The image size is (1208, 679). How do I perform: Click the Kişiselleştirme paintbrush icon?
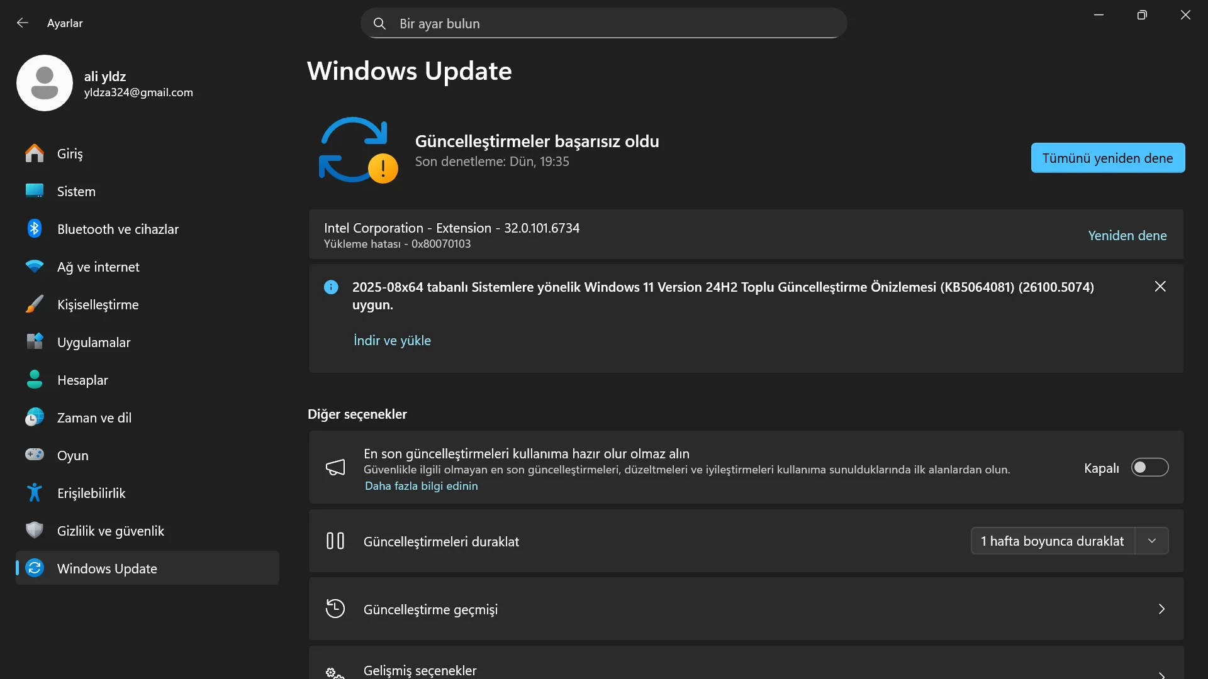[35, 304]
